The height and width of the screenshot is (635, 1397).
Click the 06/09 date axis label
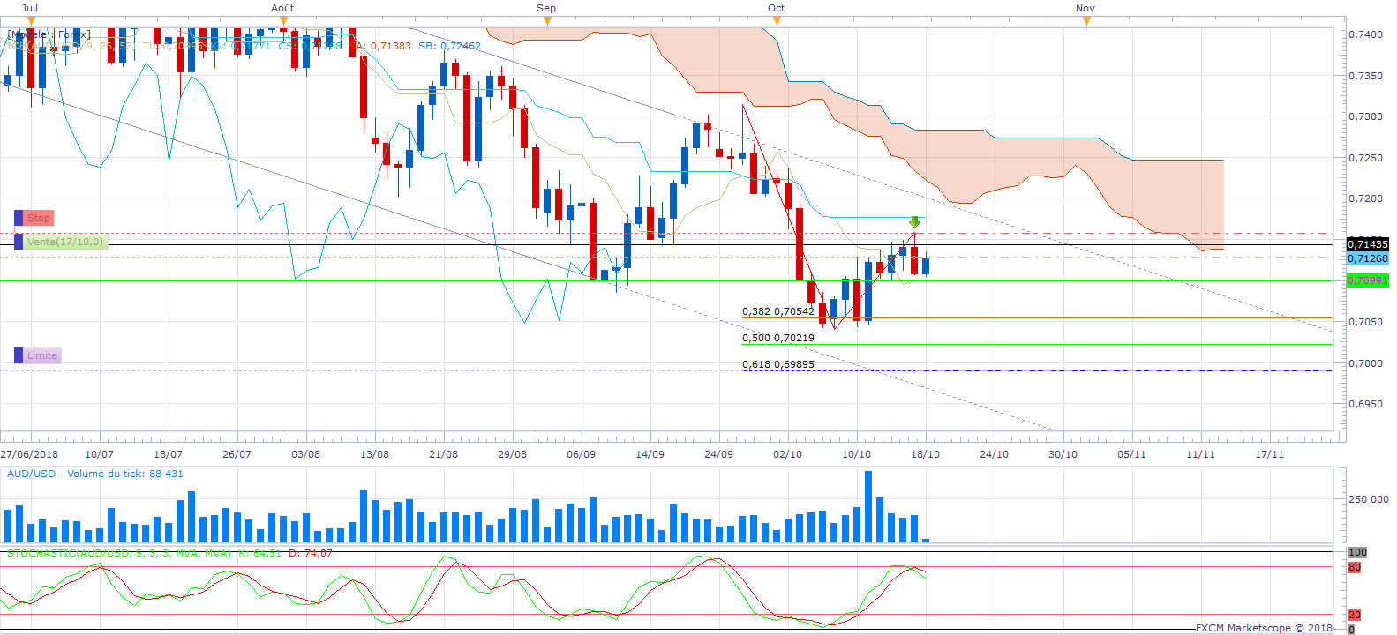pyautogui.click(x=582, y=454)
